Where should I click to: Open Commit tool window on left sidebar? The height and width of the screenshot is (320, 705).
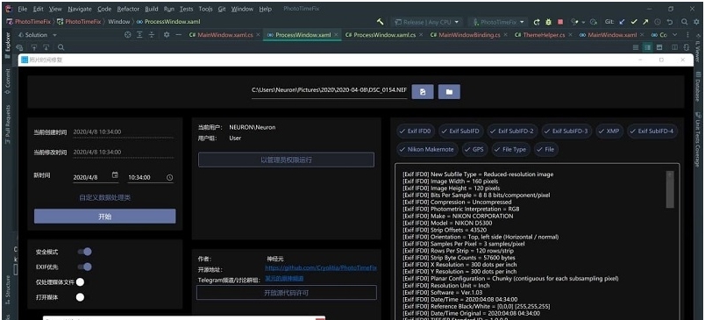8,82
